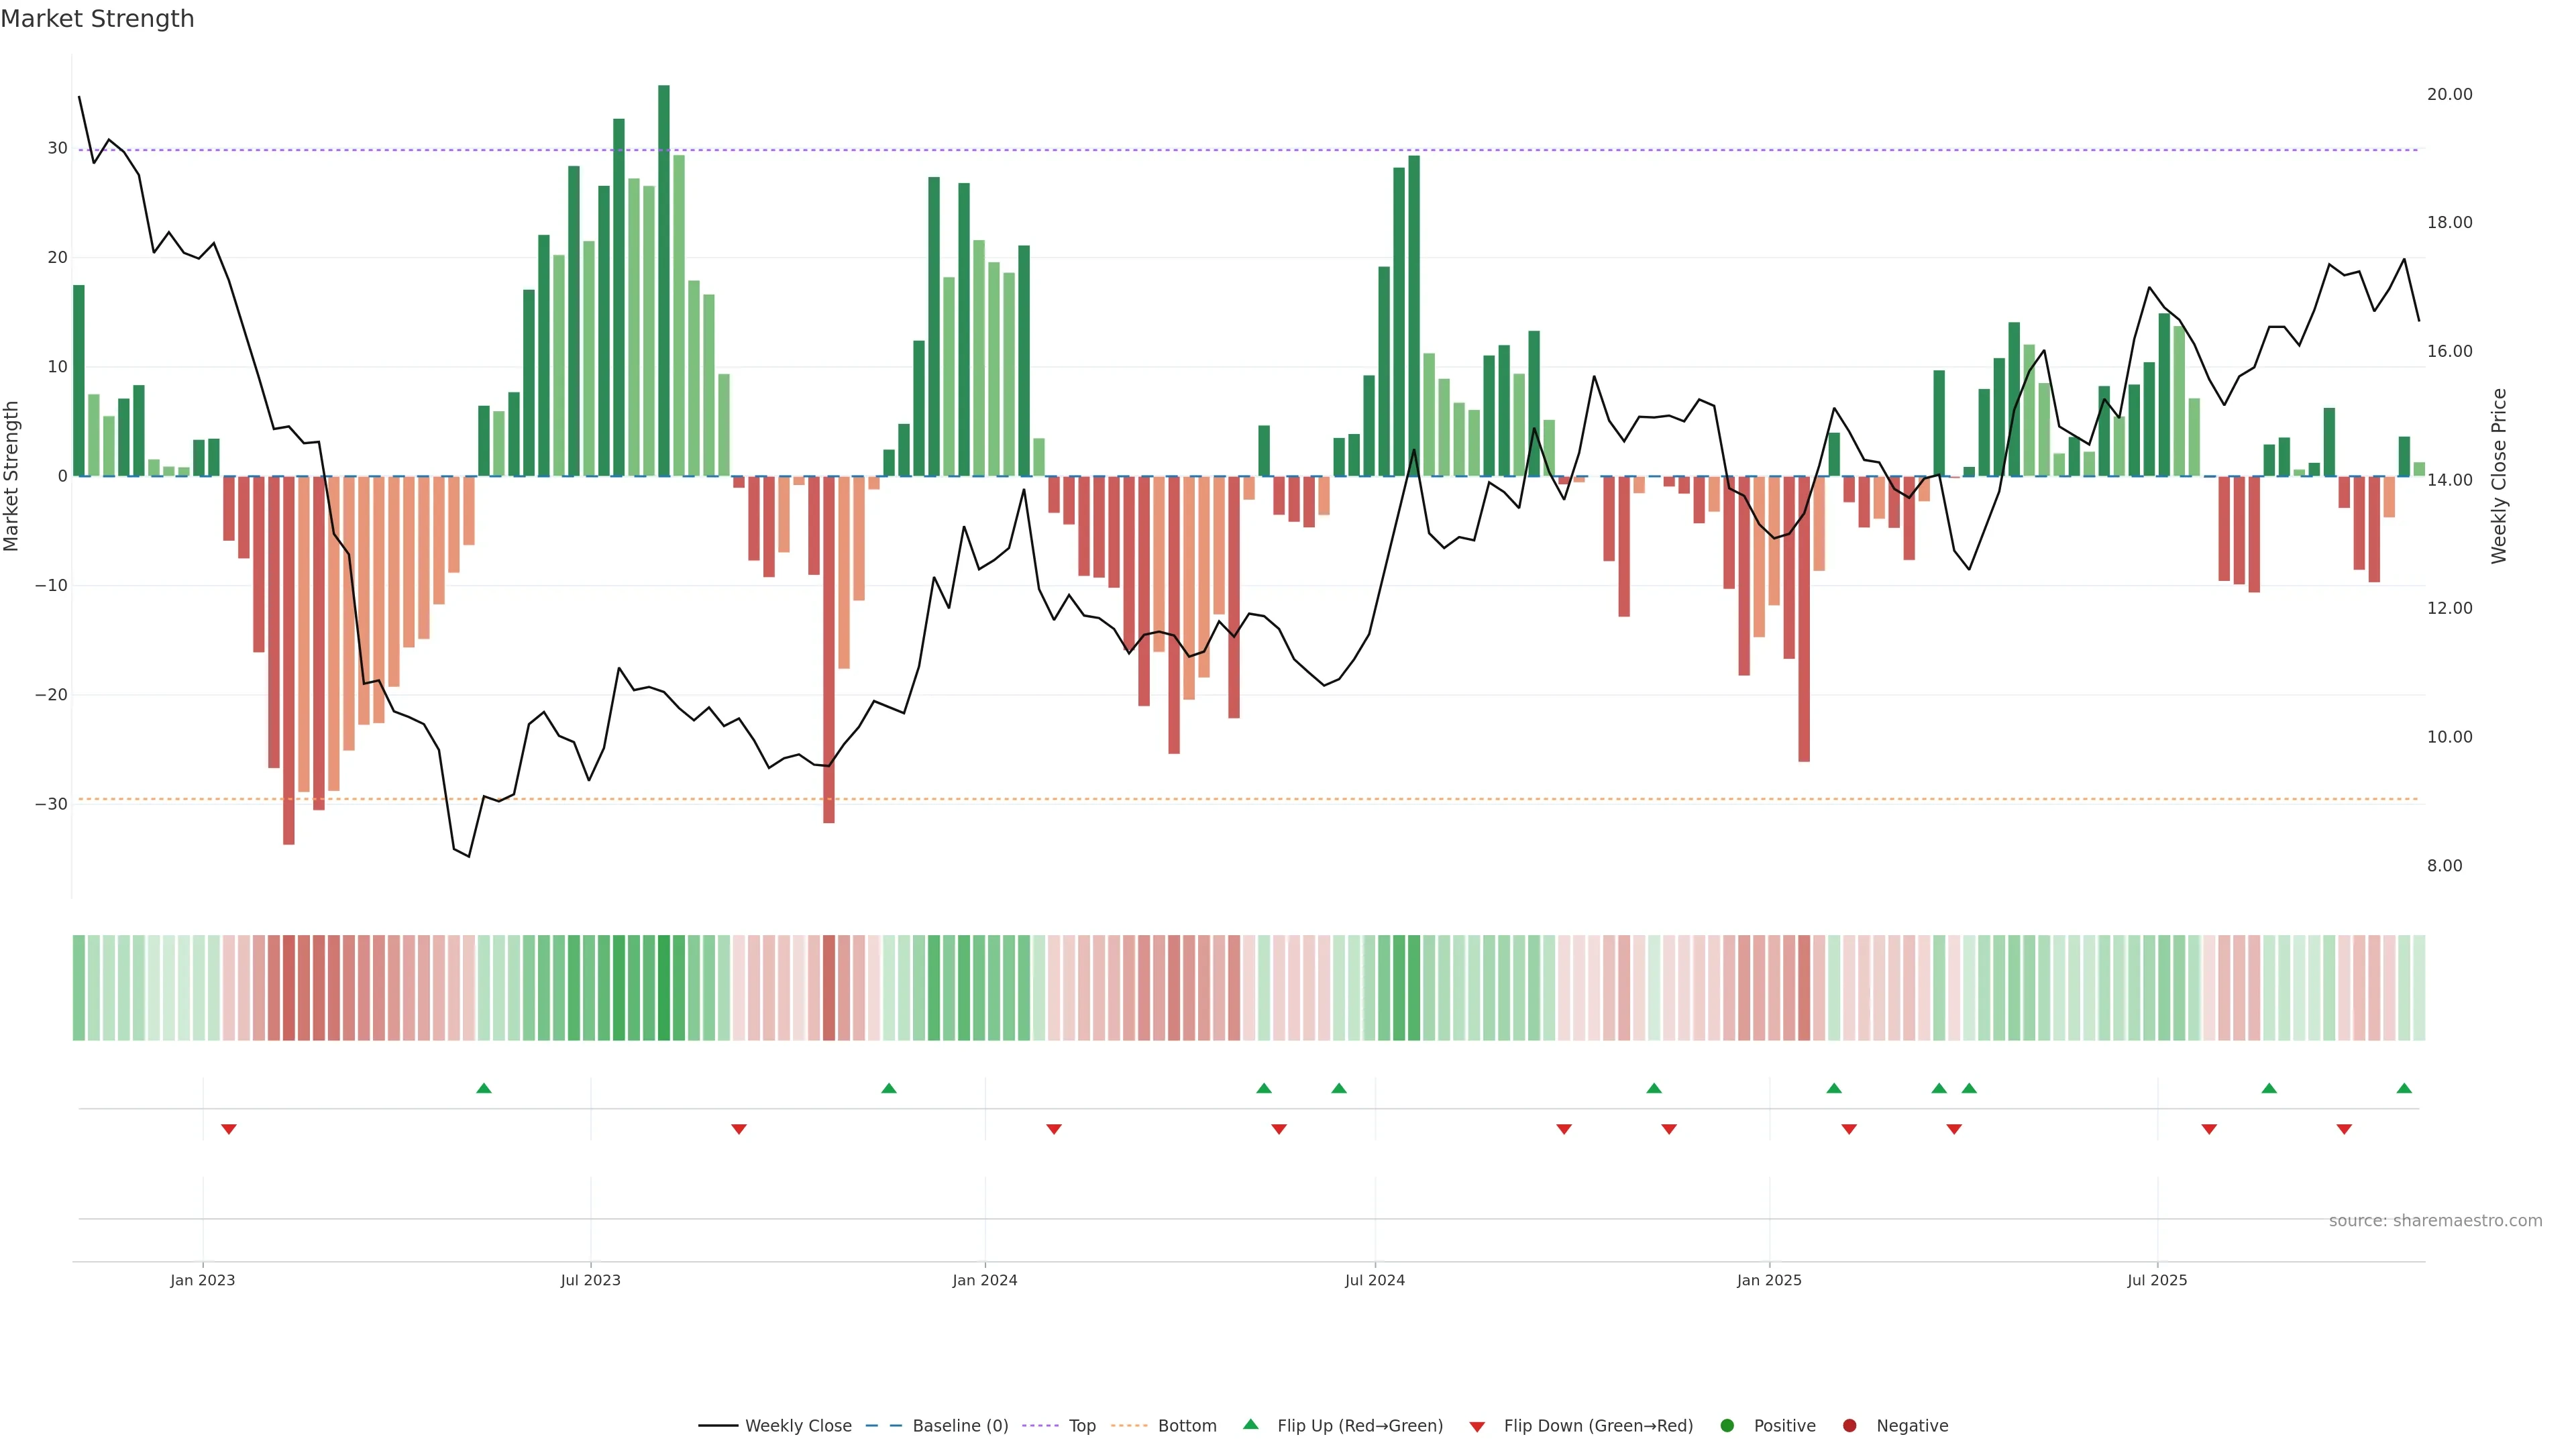Click the green Positive circle legend icon
The width and height of the screenshot is (2576, 1449).
(1727, 1426)
